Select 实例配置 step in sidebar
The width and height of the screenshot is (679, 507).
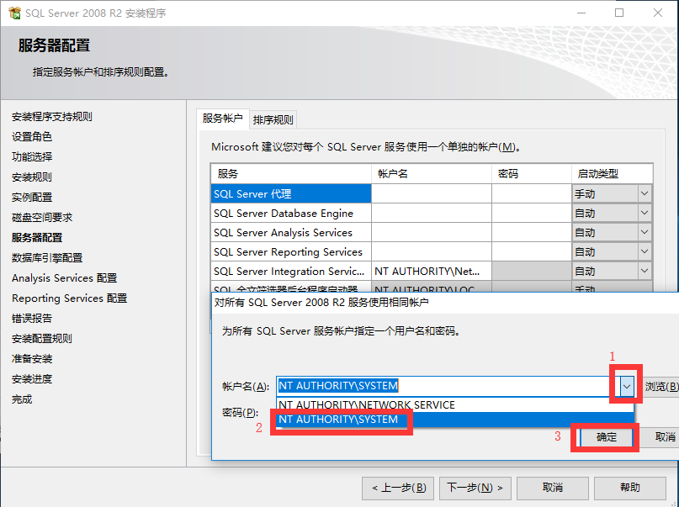[32, 198]
